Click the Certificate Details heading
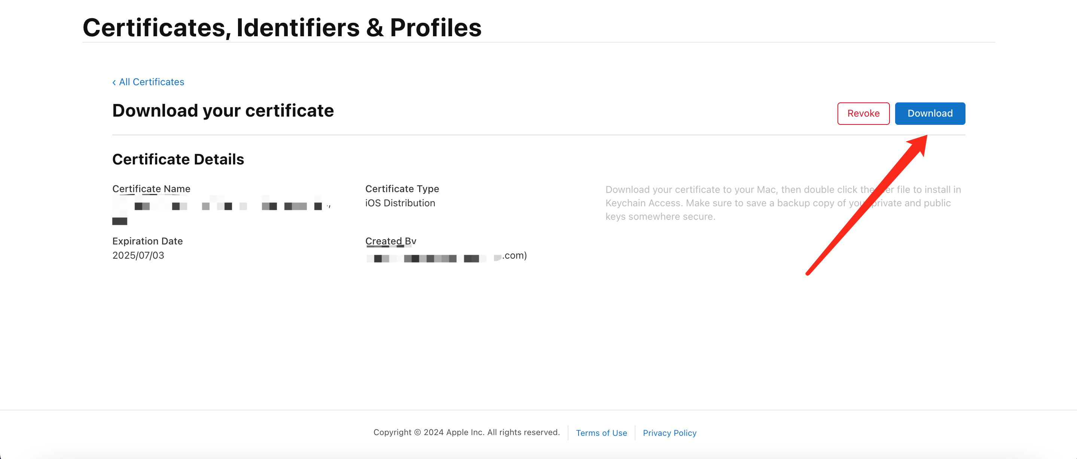Screen dimensions: 1077x459 (x=178, y=159)
